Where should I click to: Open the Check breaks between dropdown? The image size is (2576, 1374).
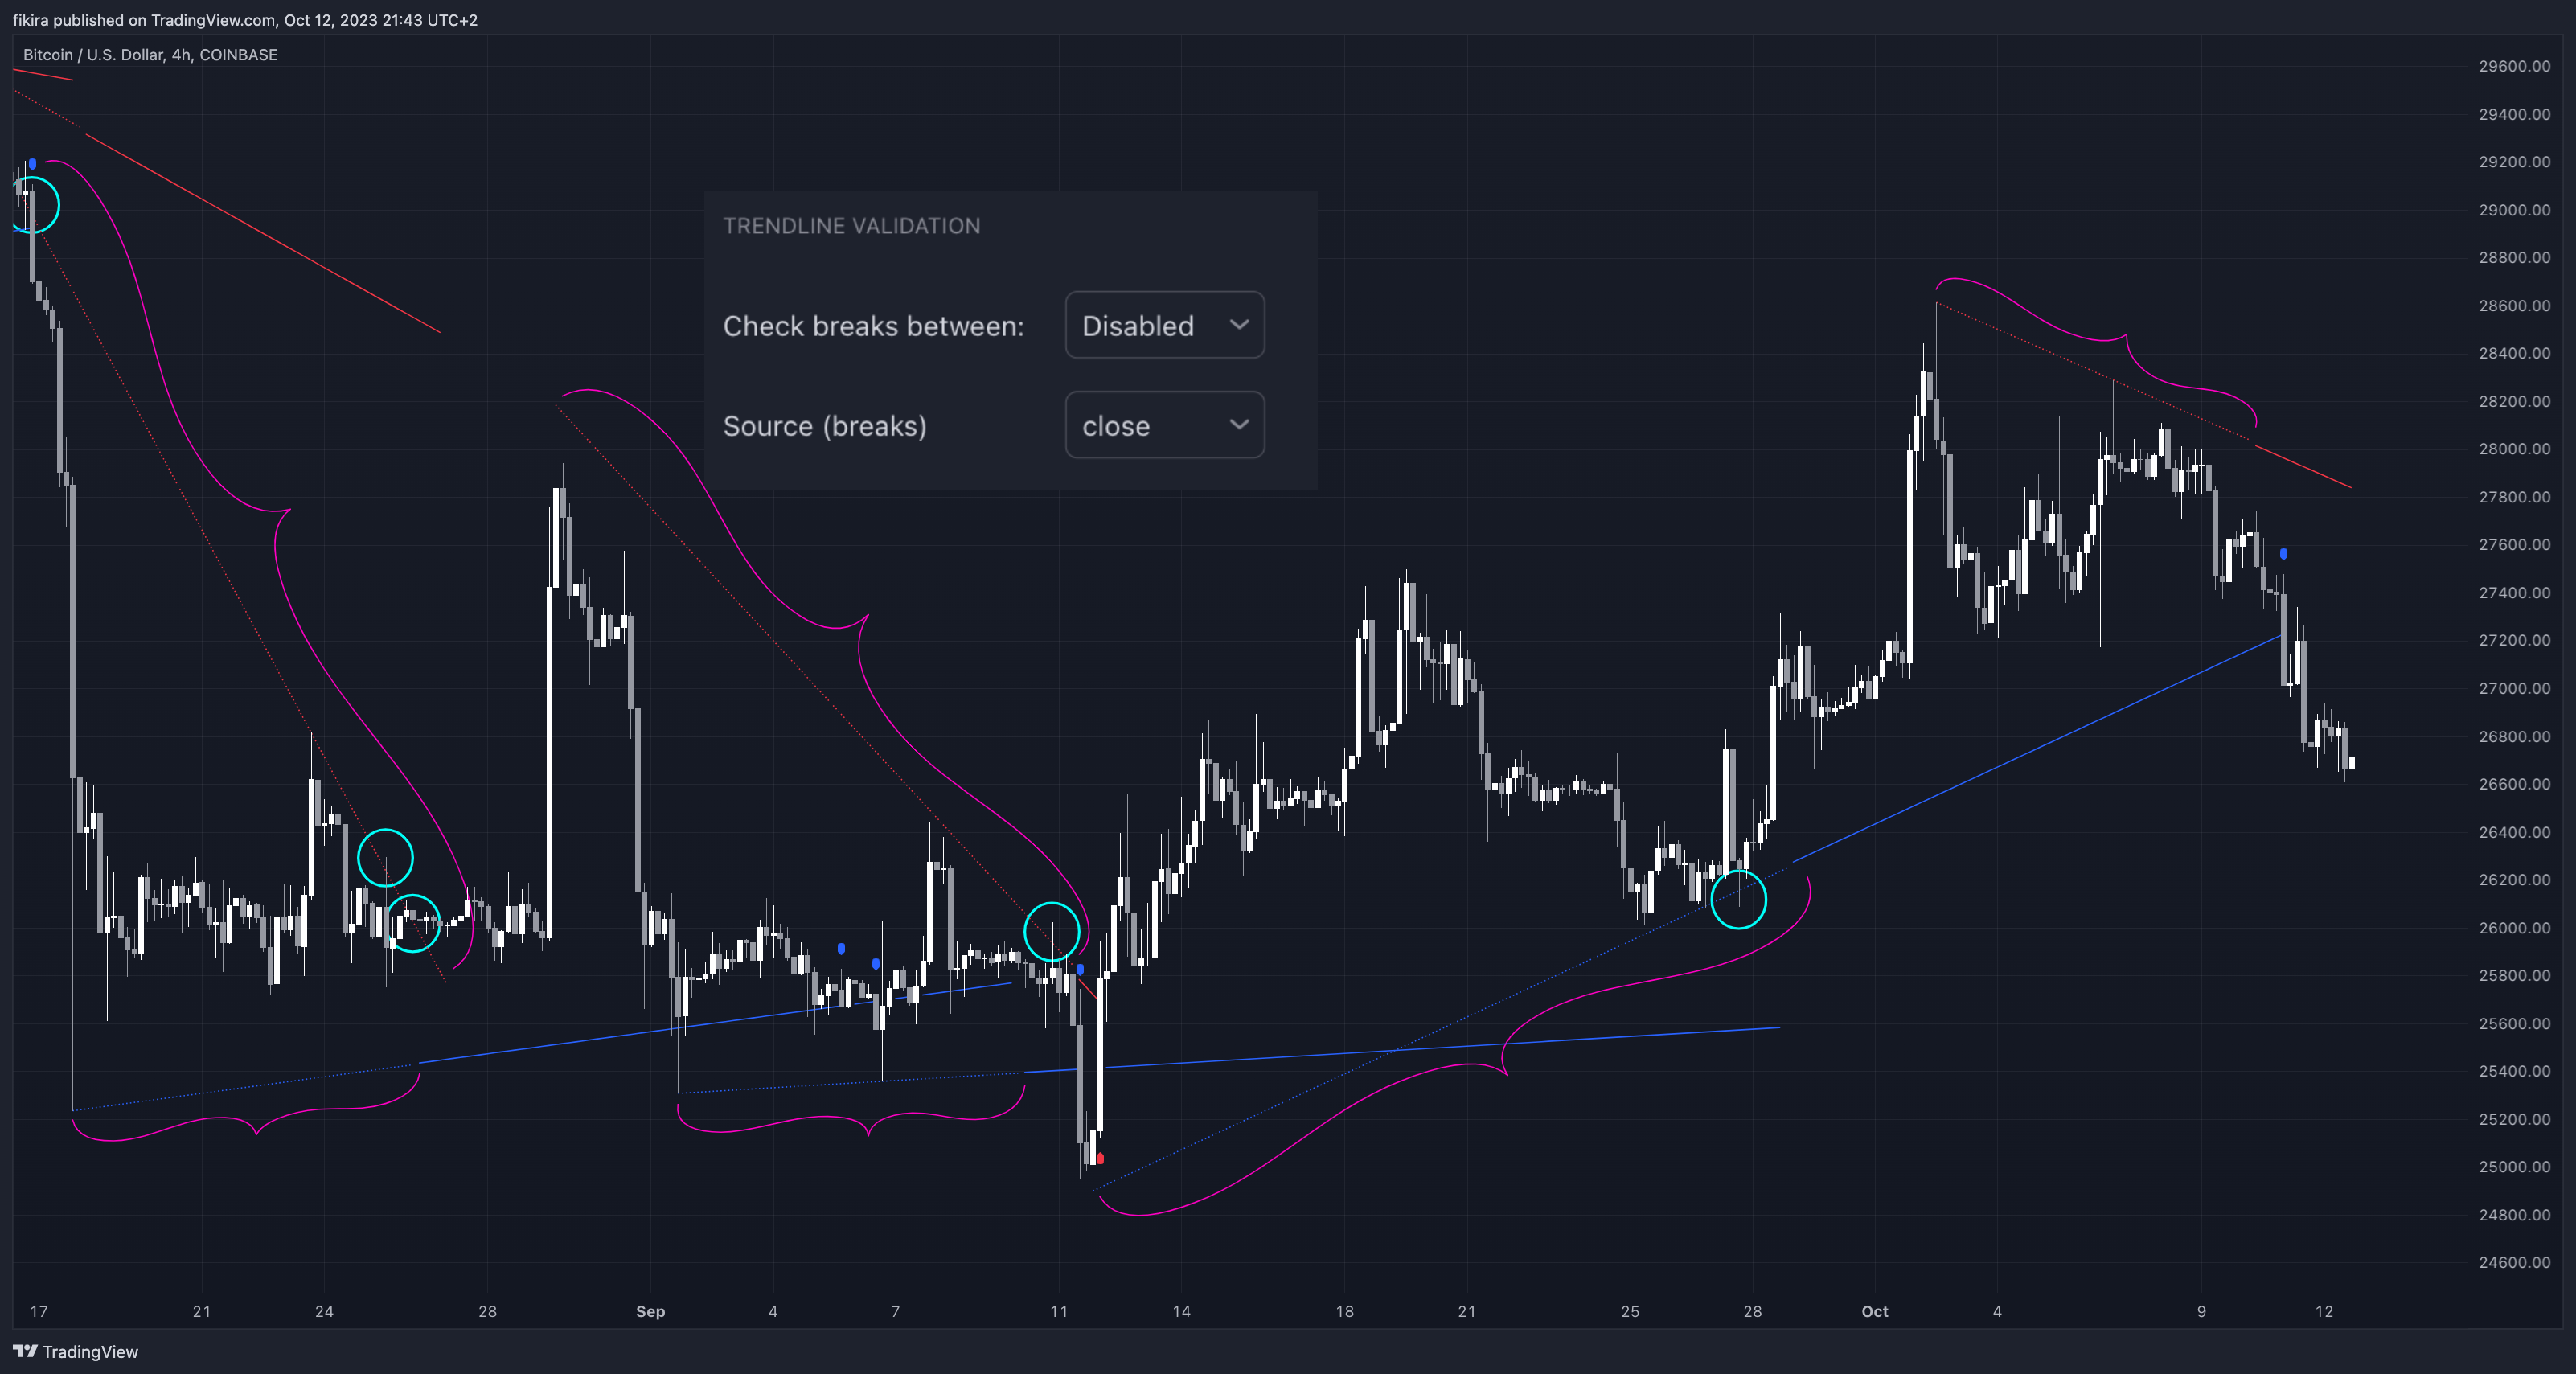pos(1164,325)
